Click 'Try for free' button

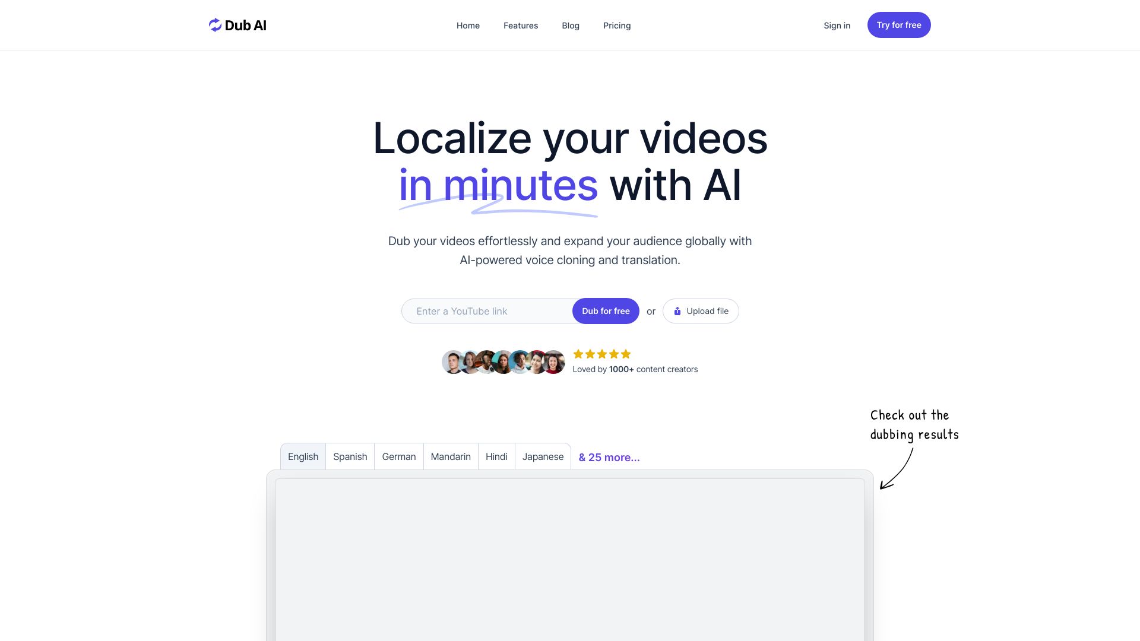point(899,24)
